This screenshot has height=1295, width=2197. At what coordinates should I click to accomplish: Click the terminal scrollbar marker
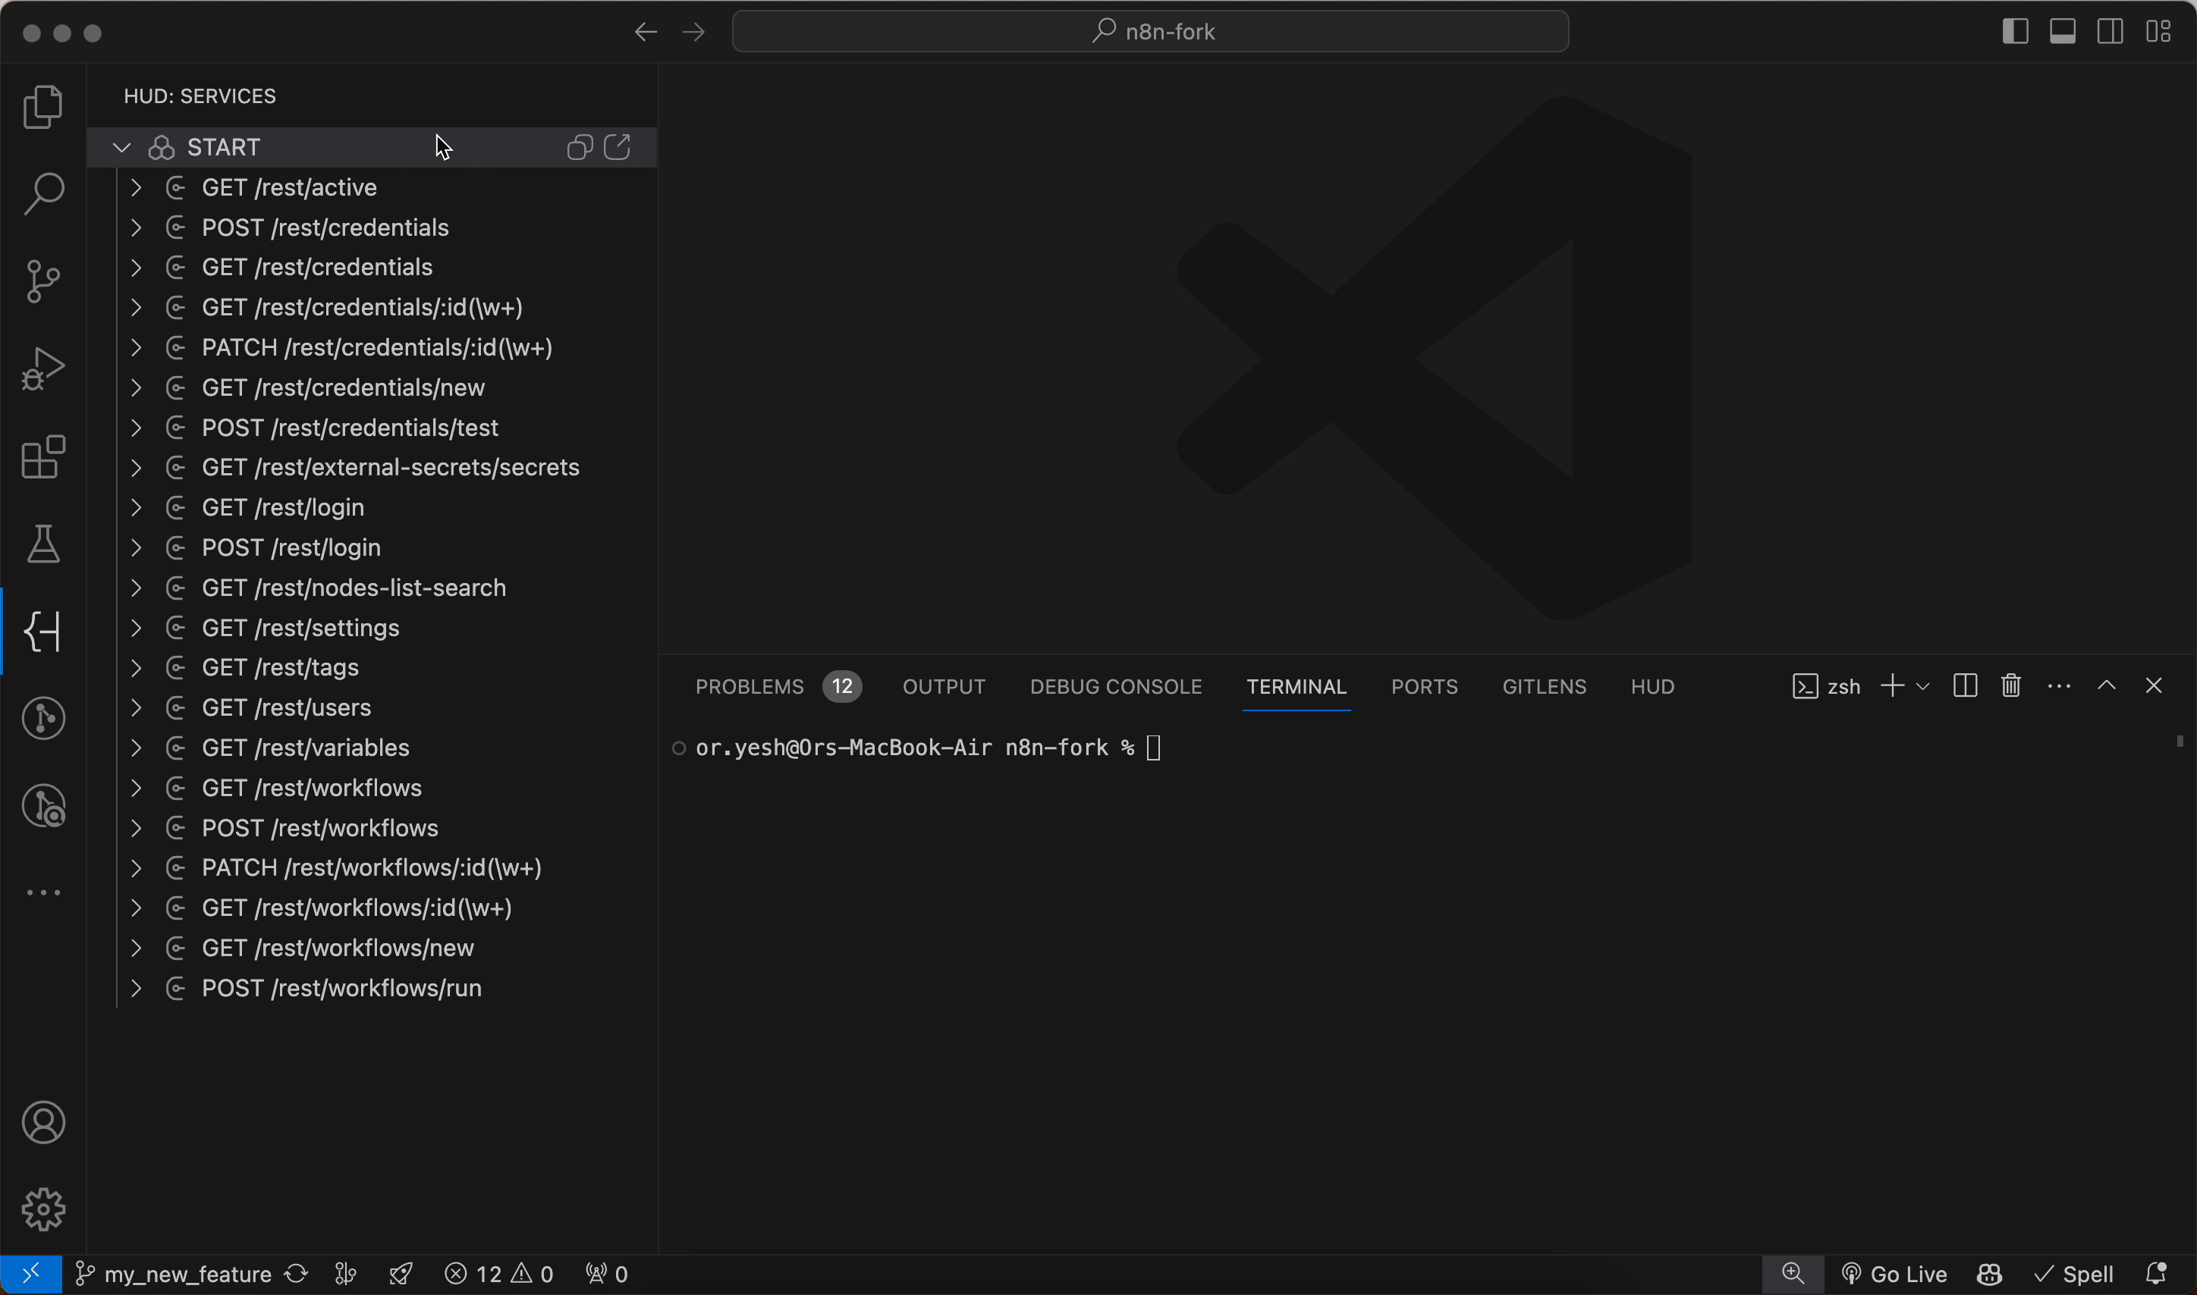click(x=2180, y=742)
